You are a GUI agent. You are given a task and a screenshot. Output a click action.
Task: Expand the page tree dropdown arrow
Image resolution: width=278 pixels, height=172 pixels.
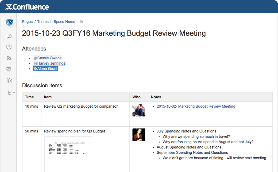tap(14, 93)
